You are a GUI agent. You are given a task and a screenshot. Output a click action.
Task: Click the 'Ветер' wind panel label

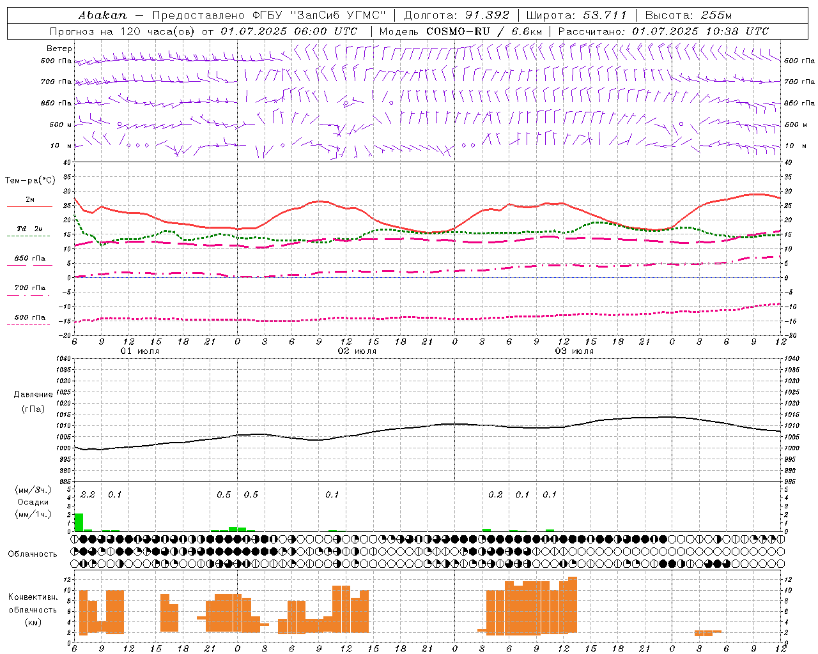click(59, 49)
